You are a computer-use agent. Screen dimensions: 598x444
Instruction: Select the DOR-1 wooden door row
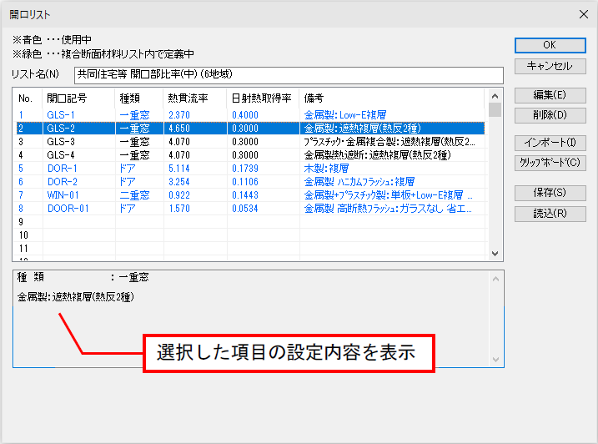tap(250, 169)
